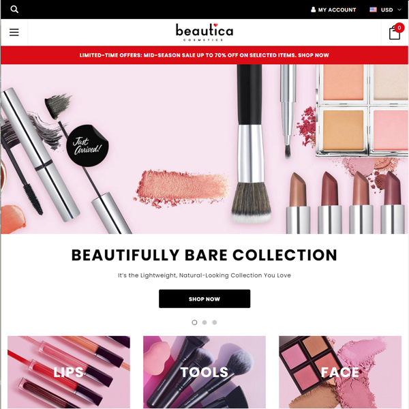Click the red cart count badge
This screenshot has width=409, height=409.
(399, 28)
